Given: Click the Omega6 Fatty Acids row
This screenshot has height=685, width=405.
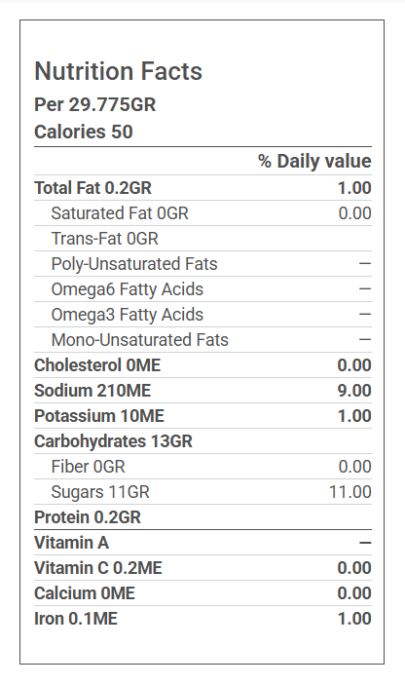Looking at the screenshot, I should tap(202, 289).
